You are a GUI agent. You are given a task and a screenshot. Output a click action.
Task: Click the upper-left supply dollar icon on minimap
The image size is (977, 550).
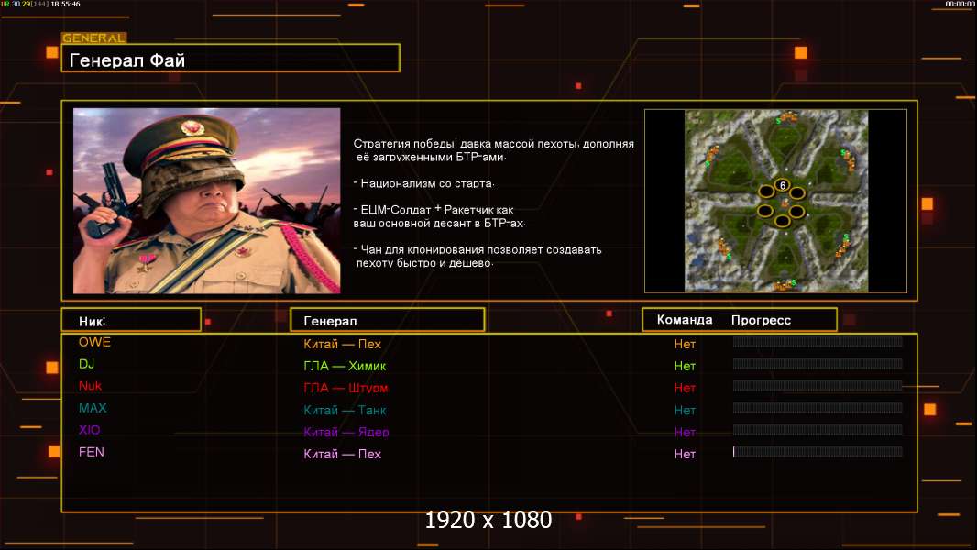(x=707, y=162)
